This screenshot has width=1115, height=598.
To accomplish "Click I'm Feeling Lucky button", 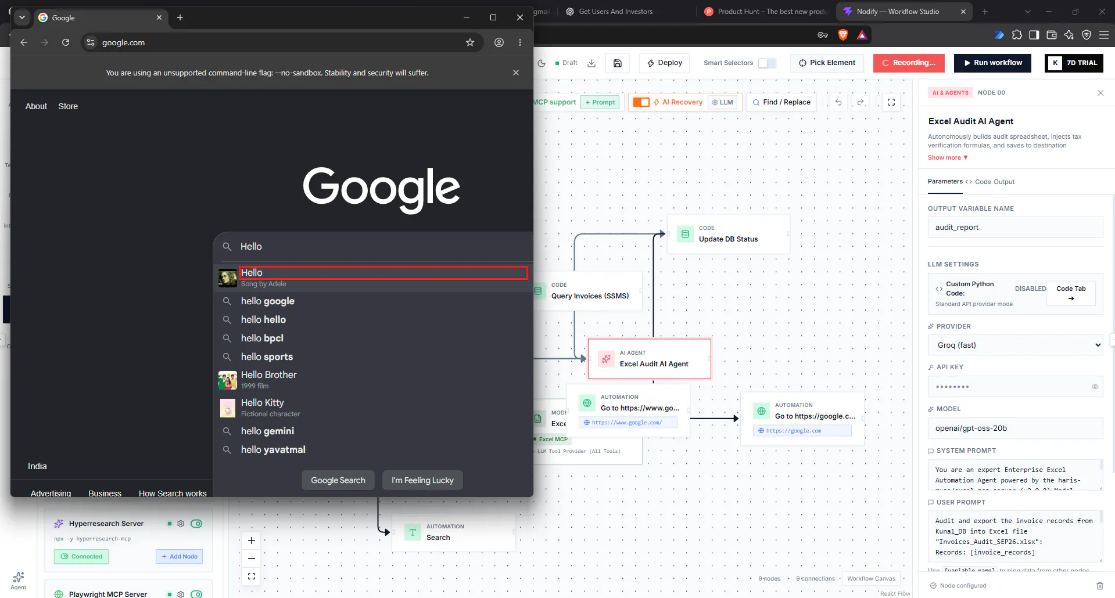I will coord(422,480).
